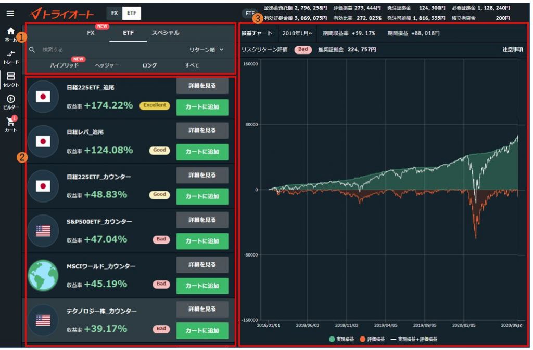Click the トライオート logo
The width and height of the screenshot is (533, 350).
pyautogui.click(x=62, y=14)
